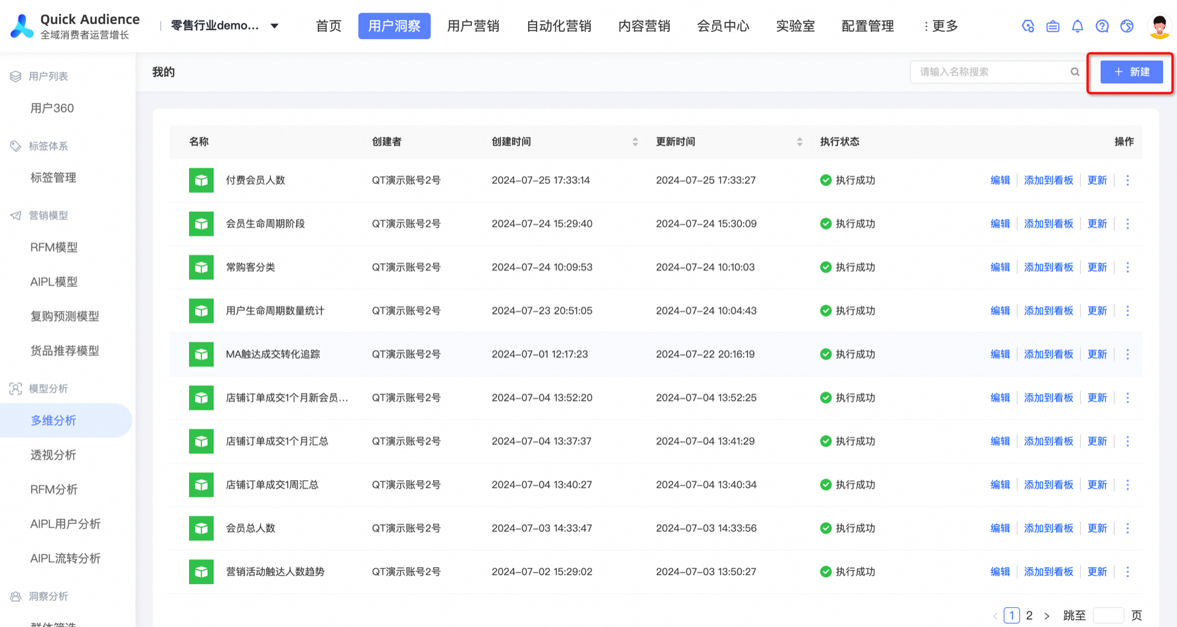Click the search magnifier icon

(x=1075, y=72)
